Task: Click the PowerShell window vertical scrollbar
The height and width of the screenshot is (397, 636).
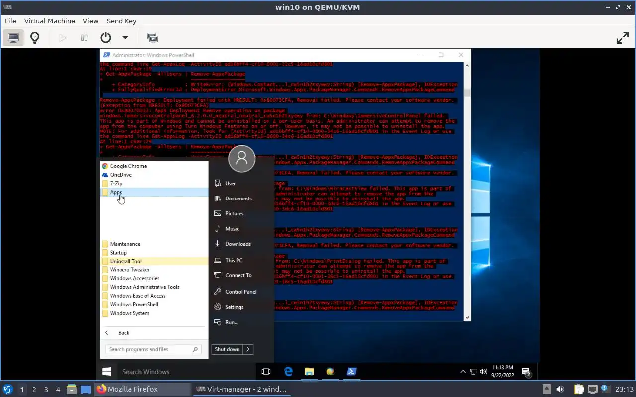Action: pos(467,190)
